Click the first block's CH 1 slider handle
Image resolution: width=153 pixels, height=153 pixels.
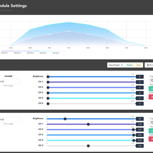(x=48, y=82)
